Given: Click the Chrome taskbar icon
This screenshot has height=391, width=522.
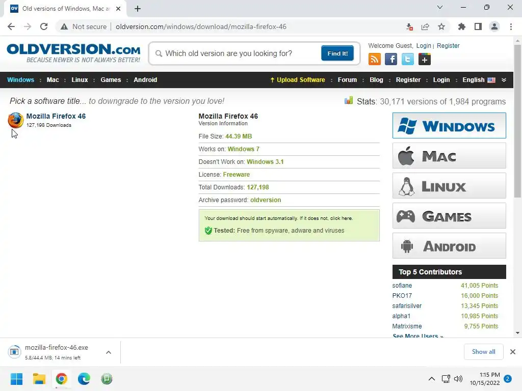Looking at the screenshot, I should point(62,379).
